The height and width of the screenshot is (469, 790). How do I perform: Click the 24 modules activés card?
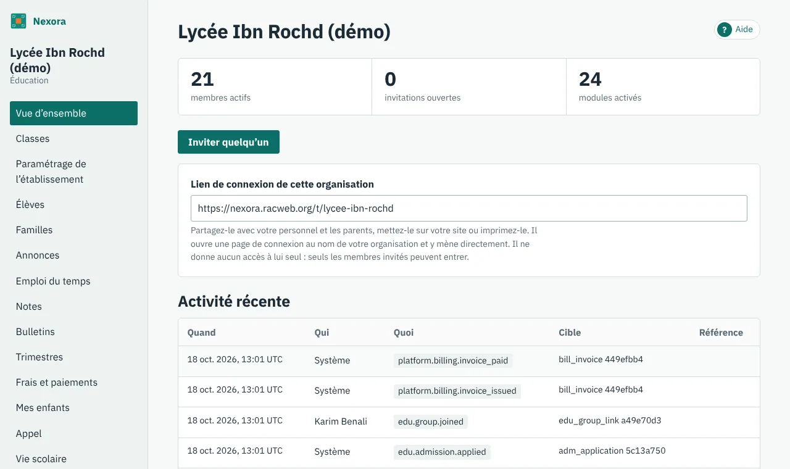click(663, 86)
